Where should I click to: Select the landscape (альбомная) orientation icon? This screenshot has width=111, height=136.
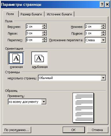tap(40, 58)
